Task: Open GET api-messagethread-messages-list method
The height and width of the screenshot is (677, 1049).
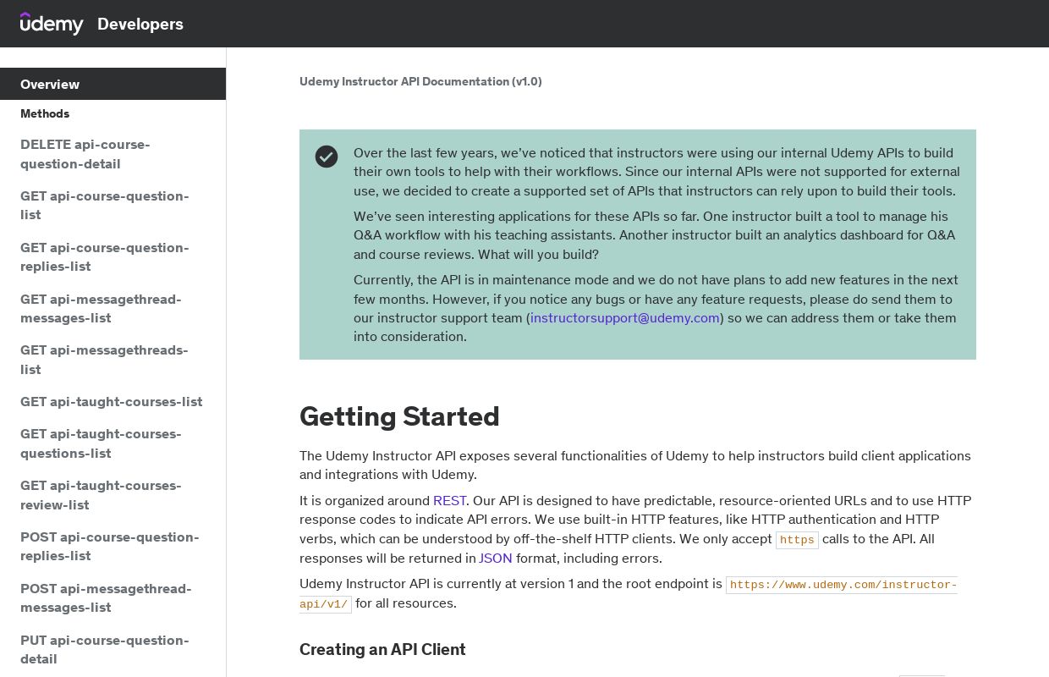Action: click(x=101, y=309)
